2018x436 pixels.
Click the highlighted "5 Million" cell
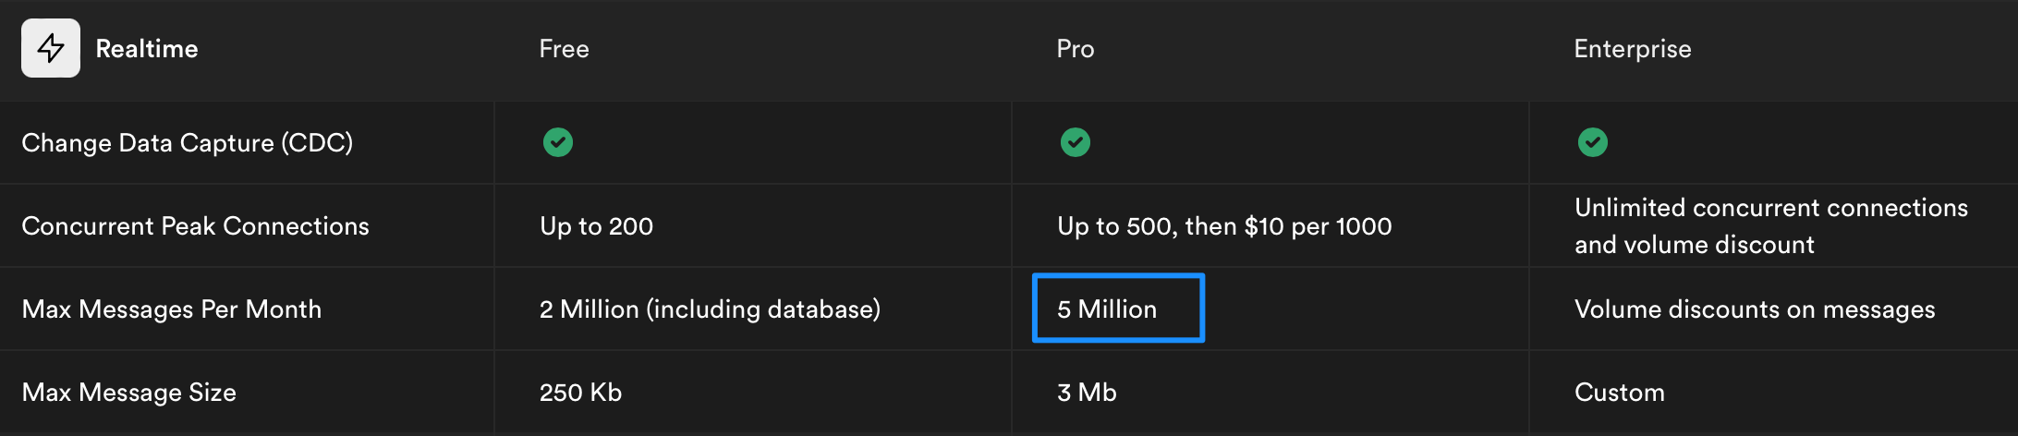pyautogui.click(x=1117, y=309)
